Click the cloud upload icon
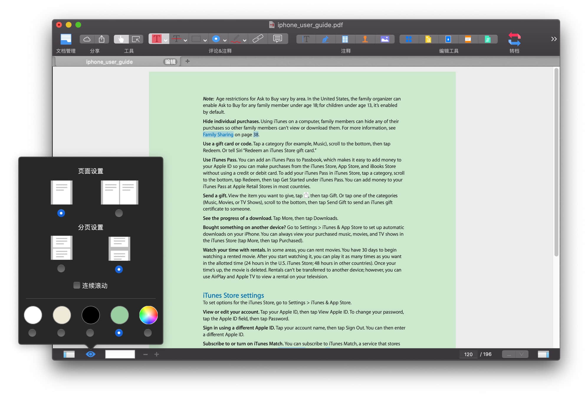 tap(87, 39)
